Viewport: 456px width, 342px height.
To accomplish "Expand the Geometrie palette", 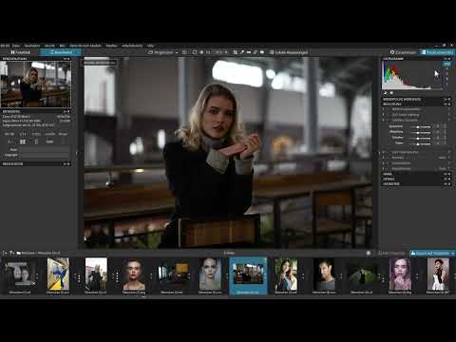I will pyautogui.click(x=416, y=183).
